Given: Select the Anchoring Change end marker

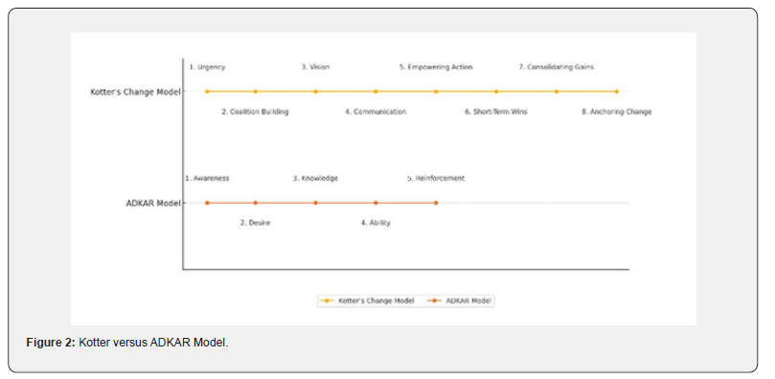Looking at the screenshot, I should coord(616,91).
